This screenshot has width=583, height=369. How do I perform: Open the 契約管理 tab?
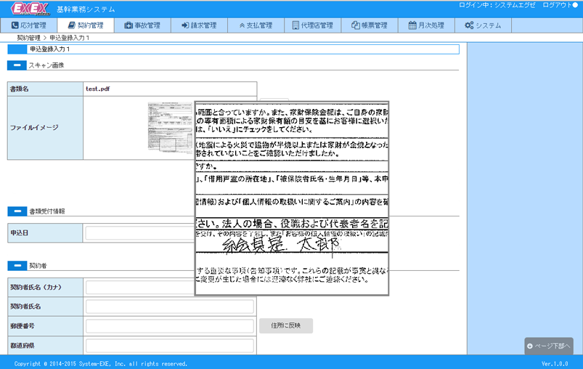(x=86, y=25)
